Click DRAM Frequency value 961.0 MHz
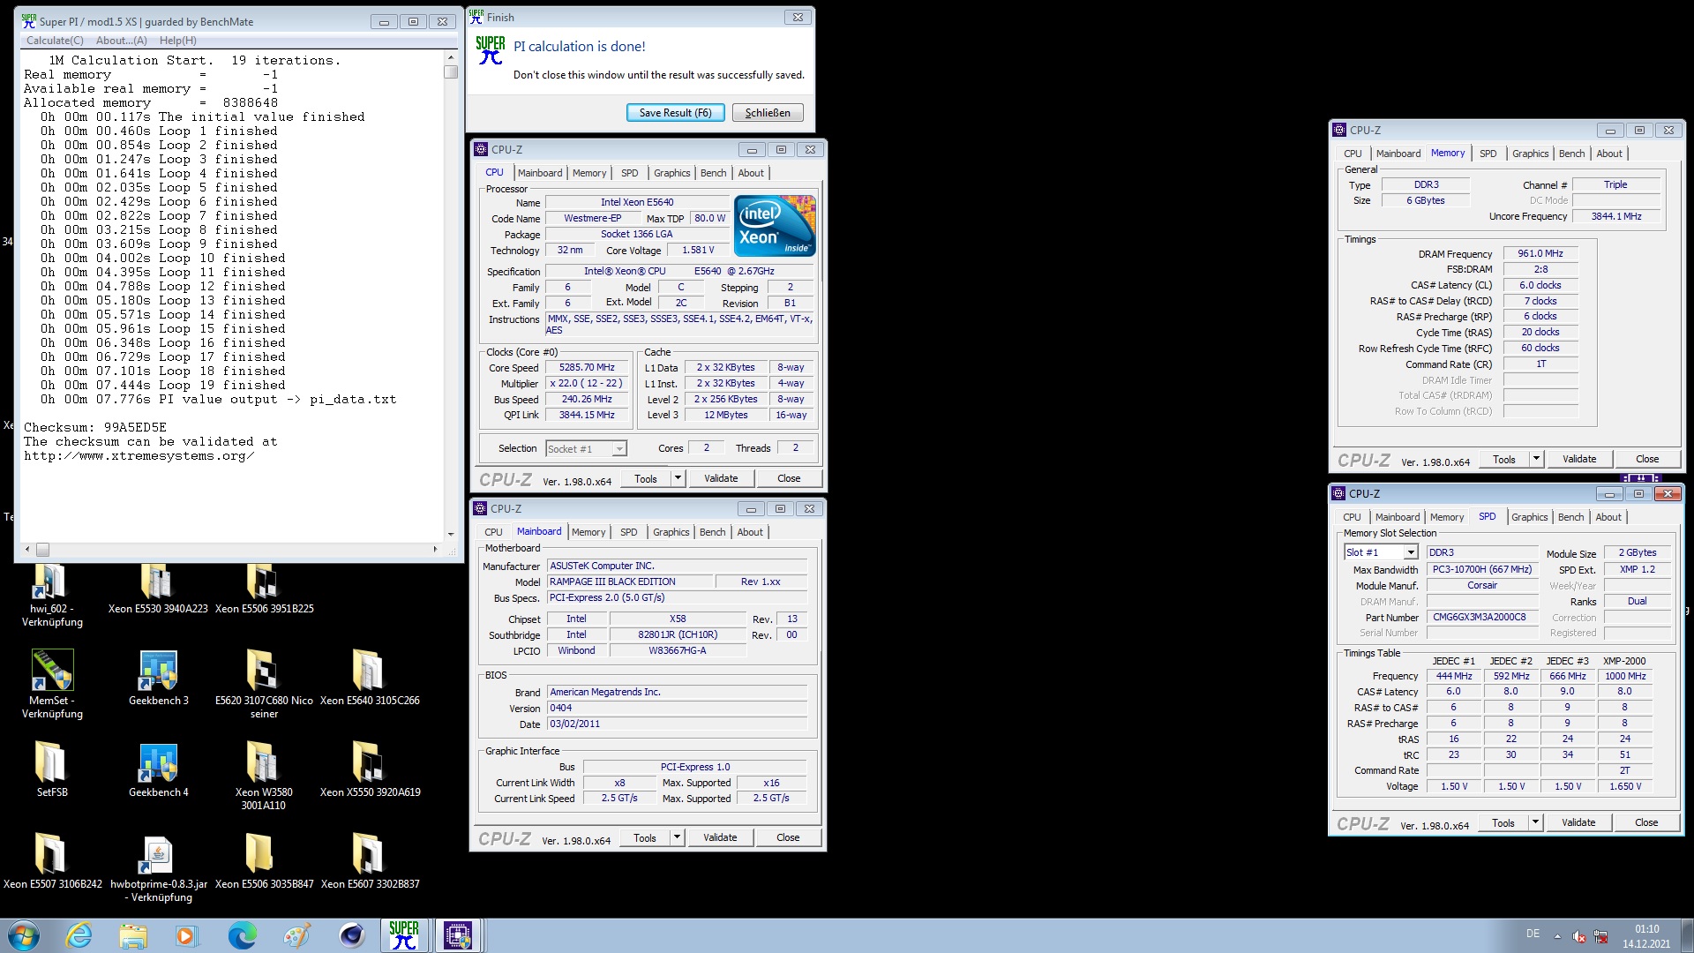The height and width of the screenshot is (953, 1694). [x=1540, y=253]
